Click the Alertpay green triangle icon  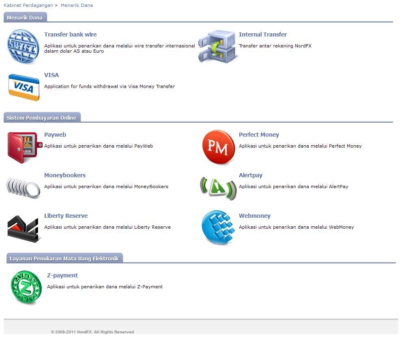pos(218,189)
